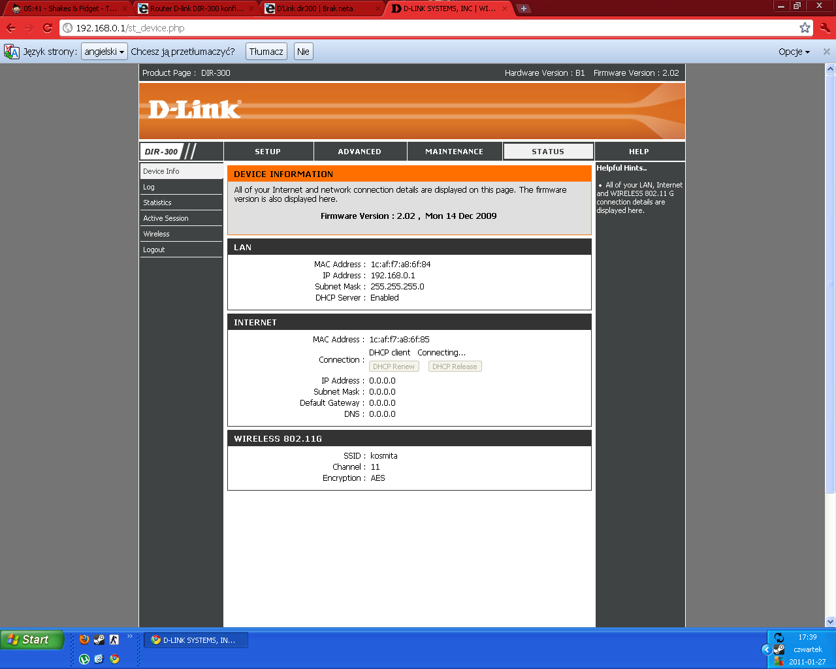Select the D-LINK SYSTEMS taskbar window button
Viewport: 836px width, 669px height.
point(196,640)
